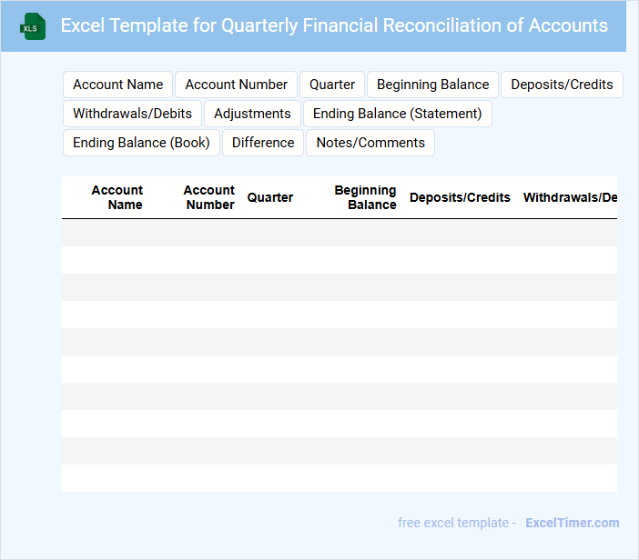Select the Account Number tag
Image resolution: width=639 pixels, height=560 pixels.
point(236,85)
